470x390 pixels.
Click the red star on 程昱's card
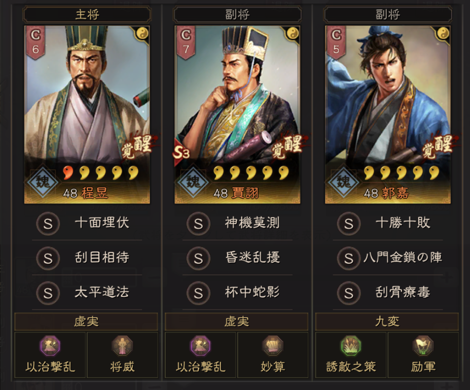pyautogui.click(x=68, y=172)
